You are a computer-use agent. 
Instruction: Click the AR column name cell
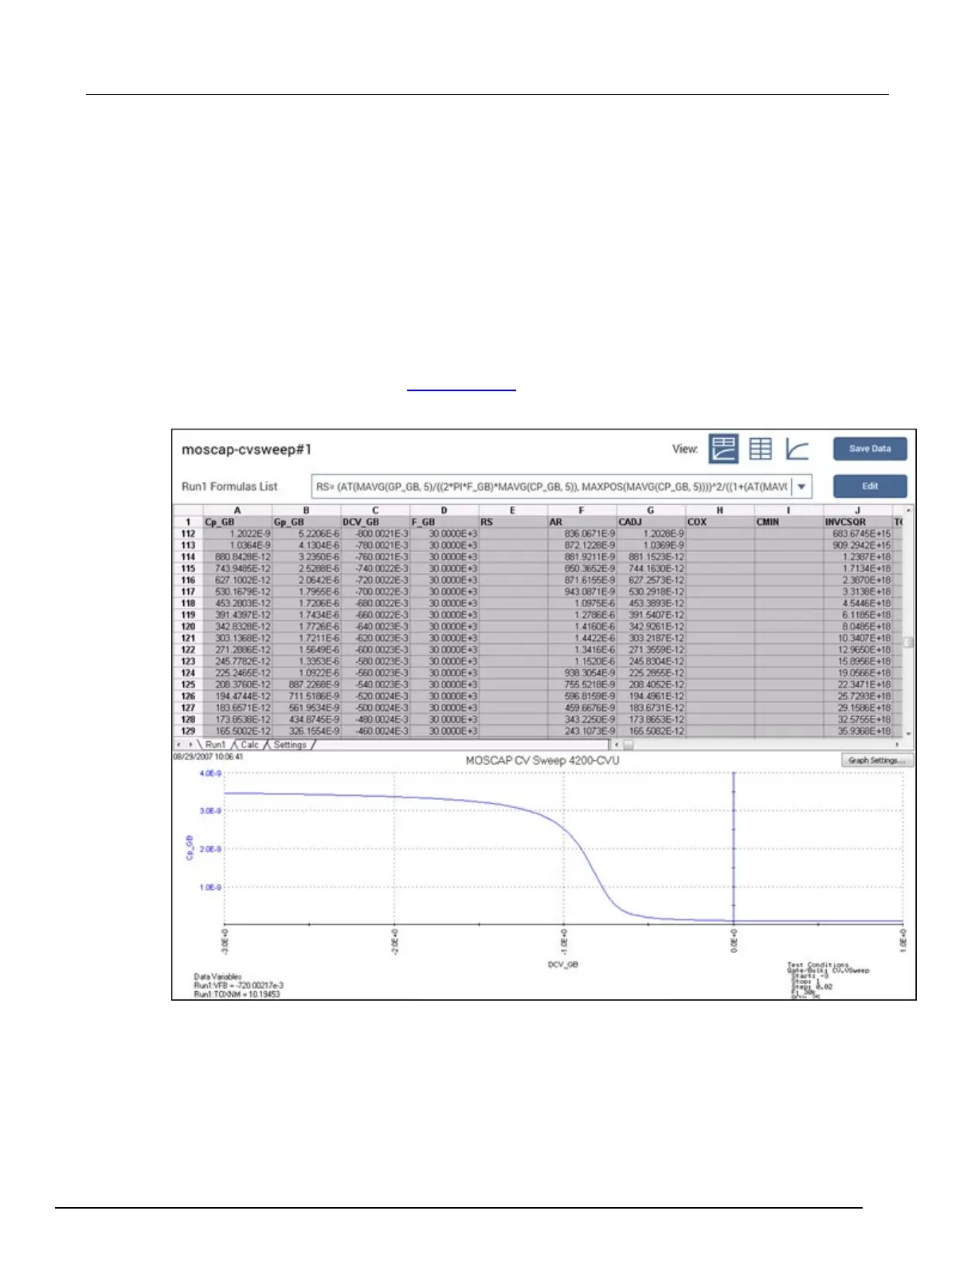coord(581,523)
